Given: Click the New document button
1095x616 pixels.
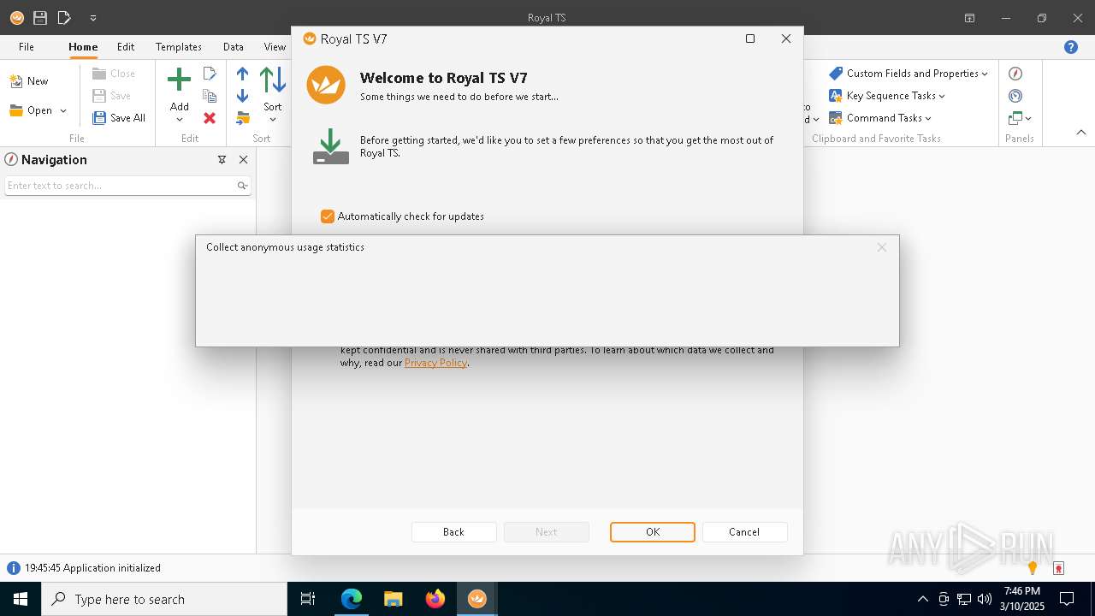Looking at the screenshot, I should 29,81.
